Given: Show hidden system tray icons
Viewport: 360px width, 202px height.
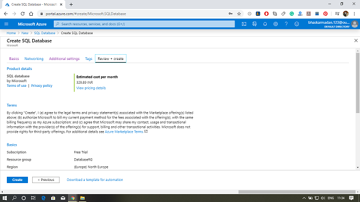Looking at the screenshot, I should (x=304, y=198).
